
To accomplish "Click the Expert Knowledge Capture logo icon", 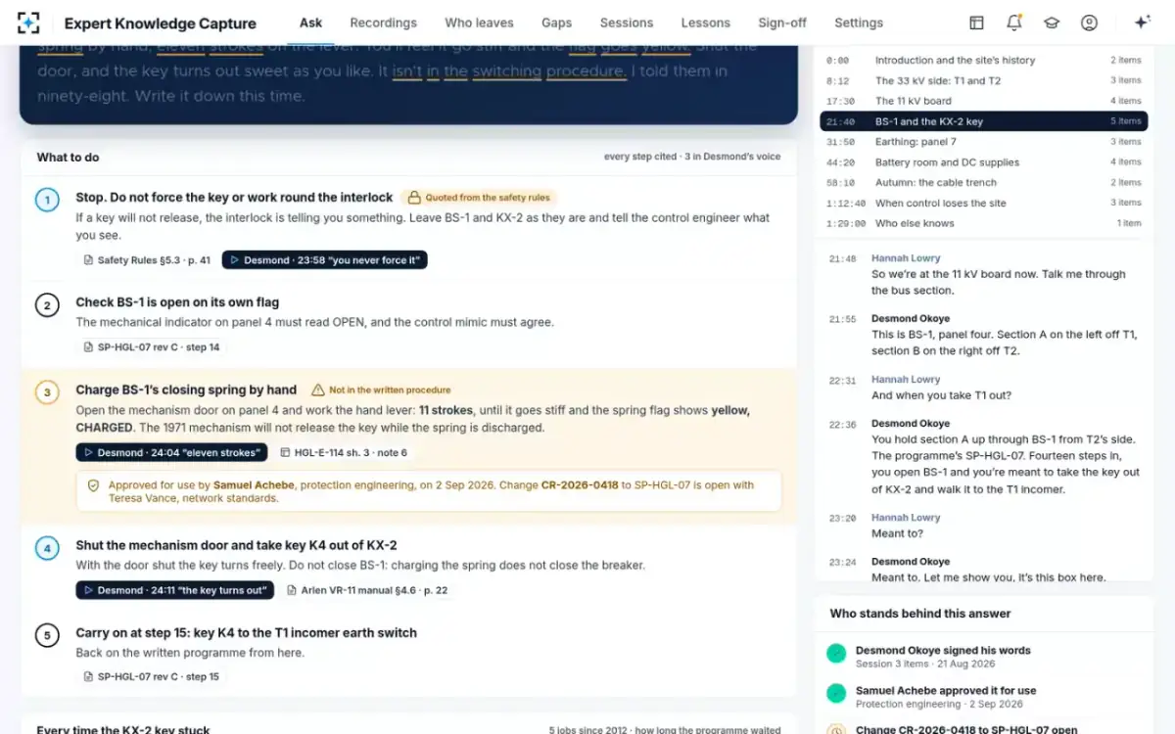I will click(29, 23).
